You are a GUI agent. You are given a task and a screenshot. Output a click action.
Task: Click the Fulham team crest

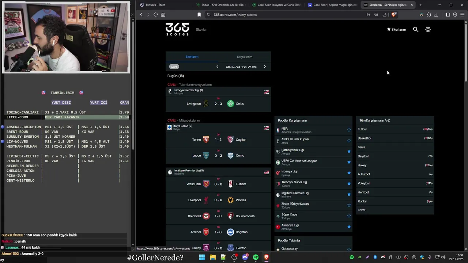coord(230,184)
